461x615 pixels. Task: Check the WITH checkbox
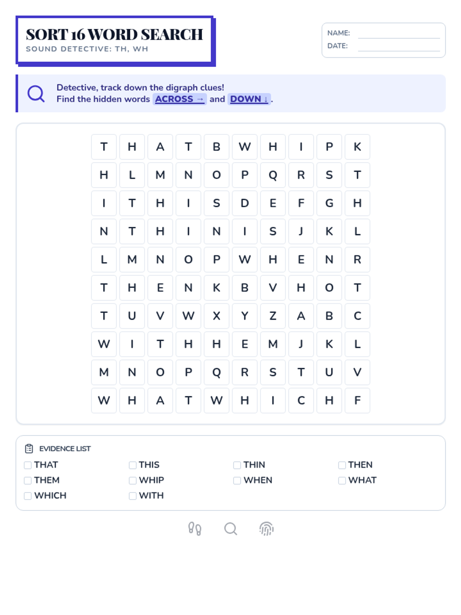[133, 496]
